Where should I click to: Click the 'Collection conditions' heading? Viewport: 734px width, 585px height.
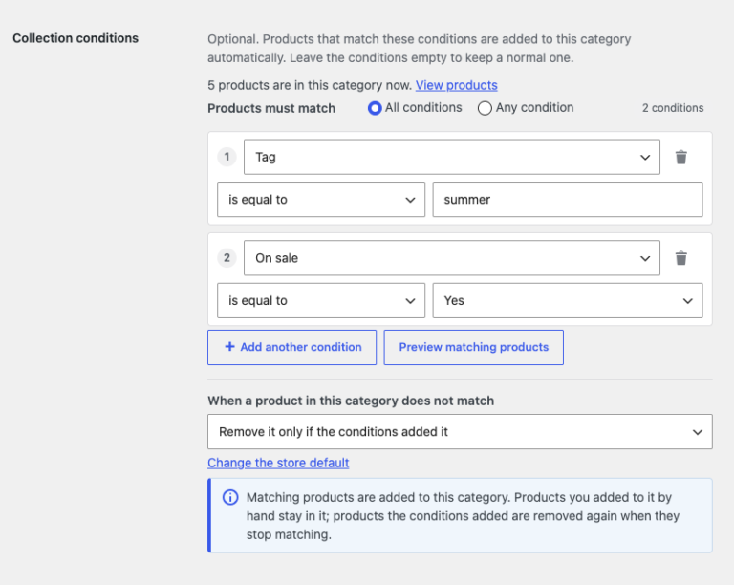coord(76,38)
